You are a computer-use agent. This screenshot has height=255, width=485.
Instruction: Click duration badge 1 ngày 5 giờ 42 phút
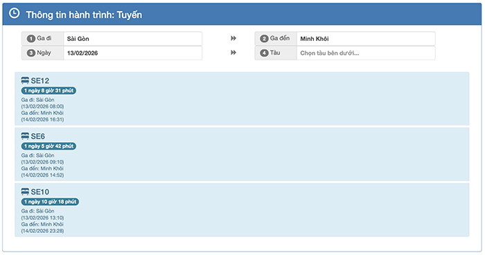tap(48, 146)
